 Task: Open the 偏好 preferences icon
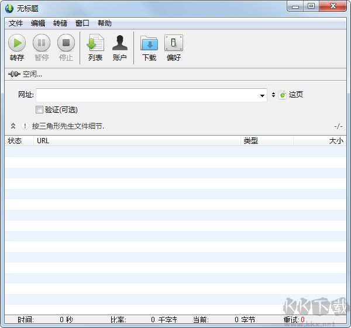pyautogui.click(x=174, y=43)
